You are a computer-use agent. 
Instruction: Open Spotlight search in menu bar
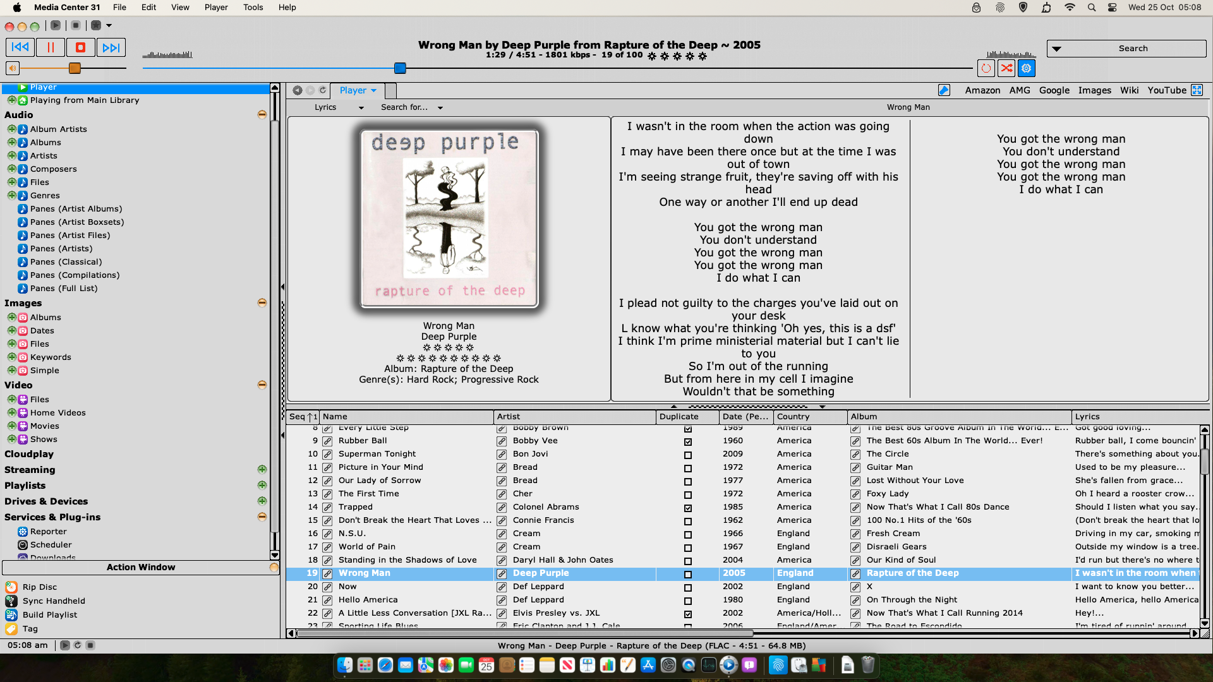point(1092,8)
